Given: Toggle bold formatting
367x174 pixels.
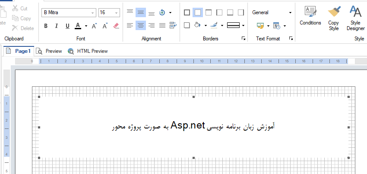Looking at the screenshot, I should tap(46, 26).
